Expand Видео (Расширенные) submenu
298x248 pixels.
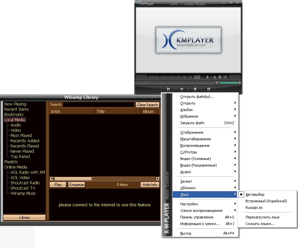pyautogui.click(x=205, y=165)
